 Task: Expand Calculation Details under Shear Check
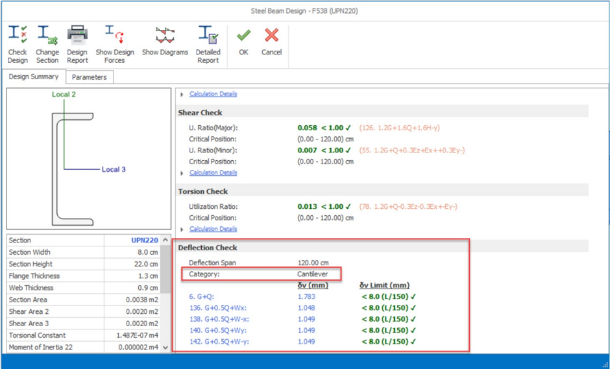click(x=182, y=173)
